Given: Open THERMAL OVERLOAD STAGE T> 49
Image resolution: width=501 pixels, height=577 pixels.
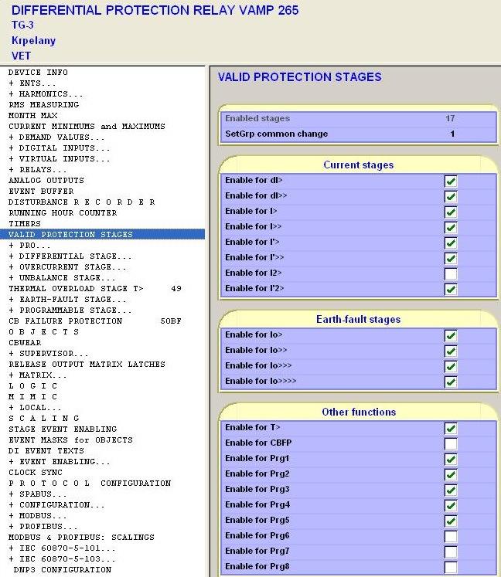Looking at the screenshot, I should pos(95,289).
